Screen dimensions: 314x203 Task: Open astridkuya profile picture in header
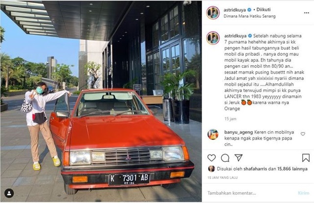click(213, 13)
